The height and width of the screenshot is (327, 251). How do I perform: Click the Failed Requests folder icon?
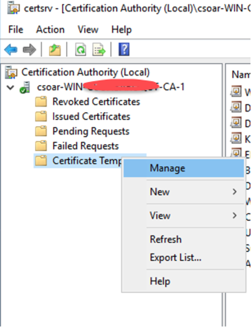tap(41, 146)
